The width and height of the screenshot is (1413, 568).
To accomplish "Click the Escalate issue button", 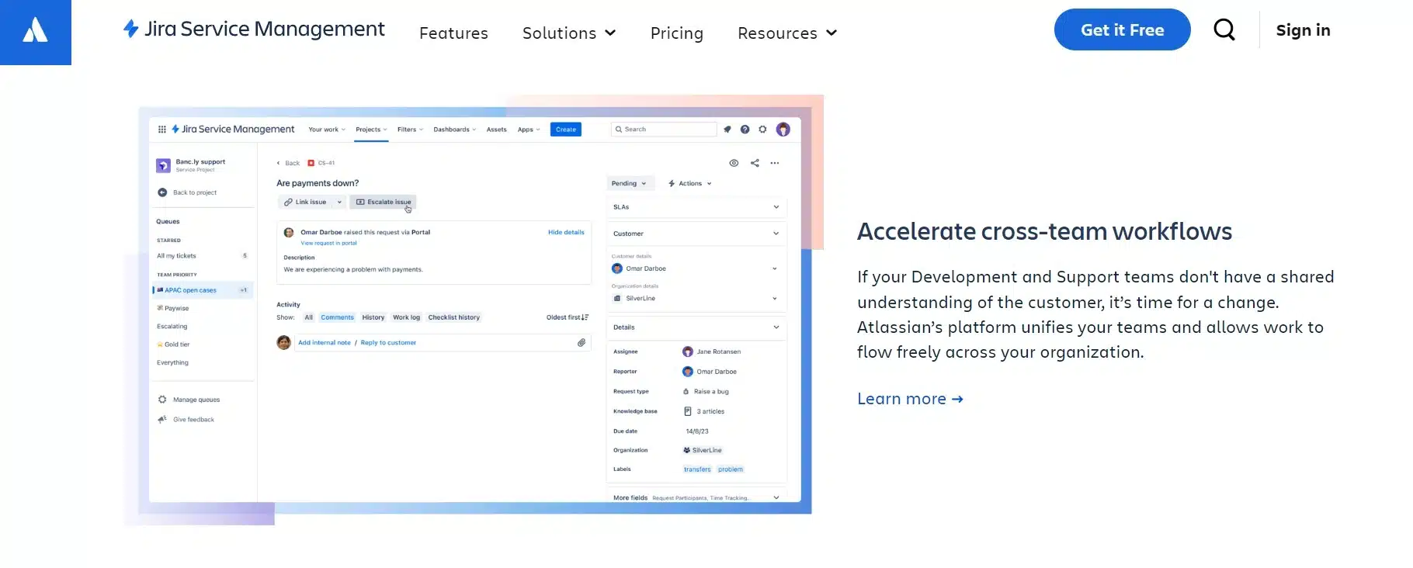I will [x=384, y=202].
